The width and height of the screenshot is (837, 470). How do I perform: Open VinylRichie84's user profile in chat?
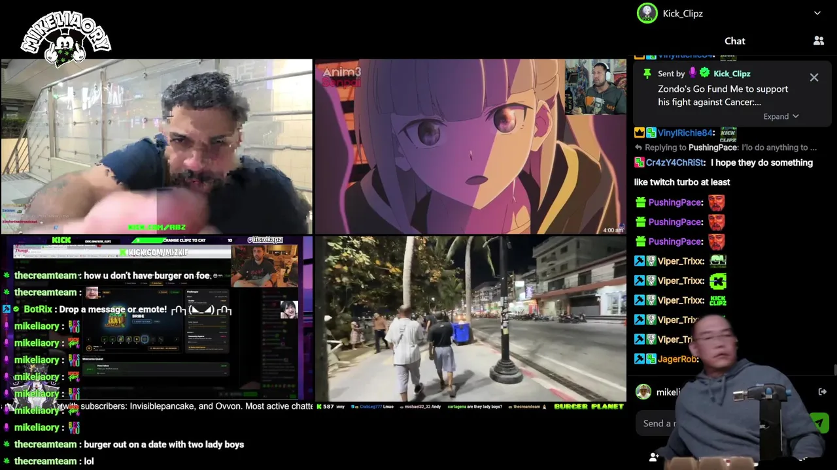tap(685, 133)
